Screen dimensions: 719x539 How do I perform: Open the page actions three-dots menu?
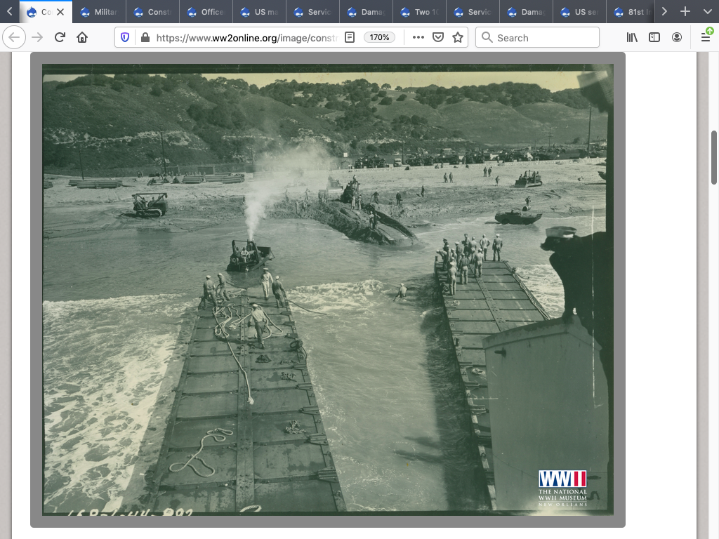[x=418, y=37]
